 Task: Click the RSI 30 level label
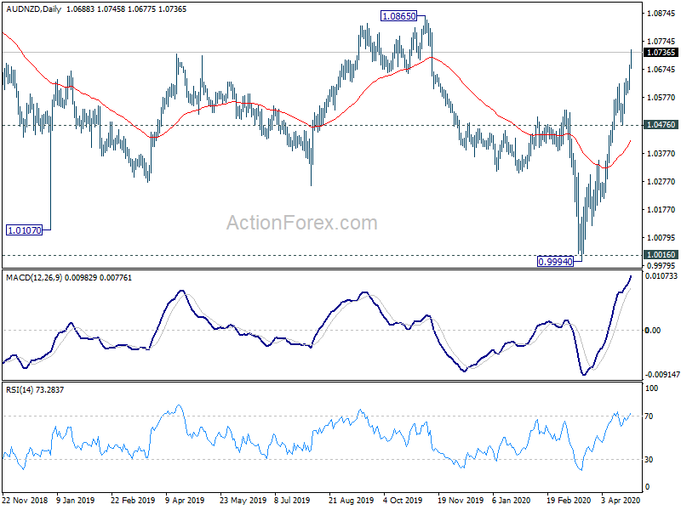649,459
